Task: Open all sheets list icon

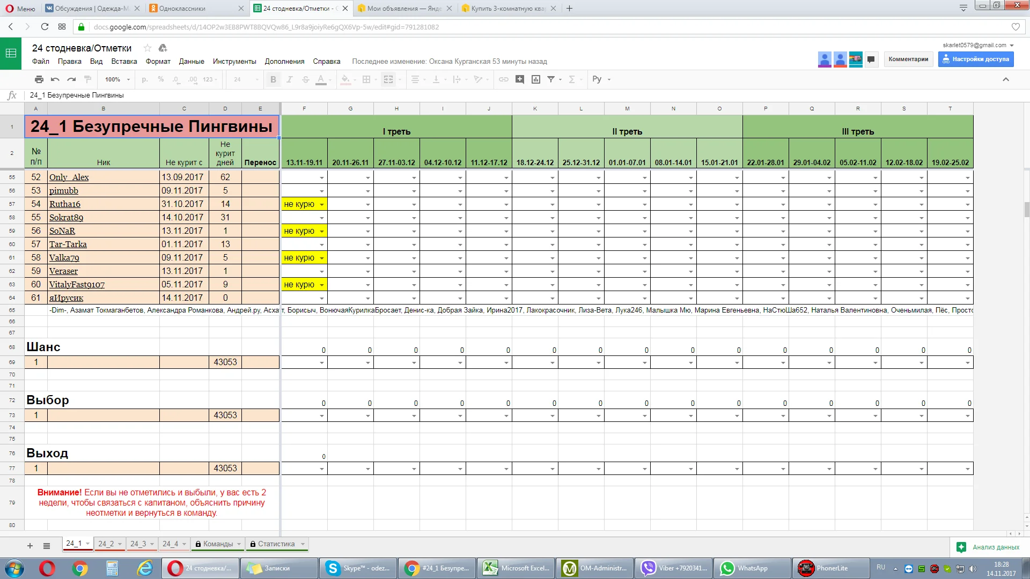Action: pyautogui.click(x=47, y=546)
